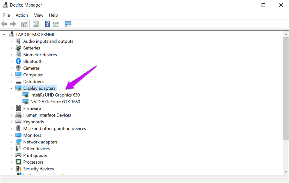Image resolution: width=289 pixels, height=183 pixels.
Task: Expand the Processors category
Action: (12, 162)
